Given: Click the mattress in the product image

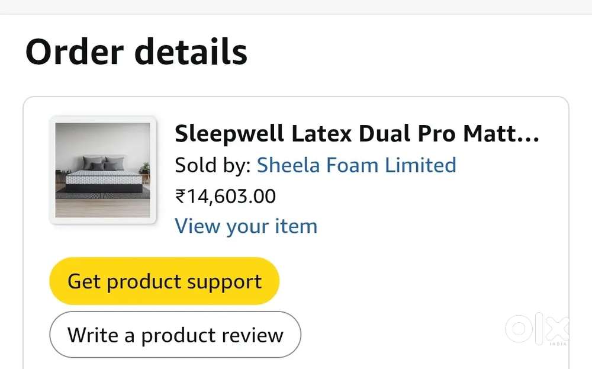Looking at the screenshot, I should coord(104,181).
